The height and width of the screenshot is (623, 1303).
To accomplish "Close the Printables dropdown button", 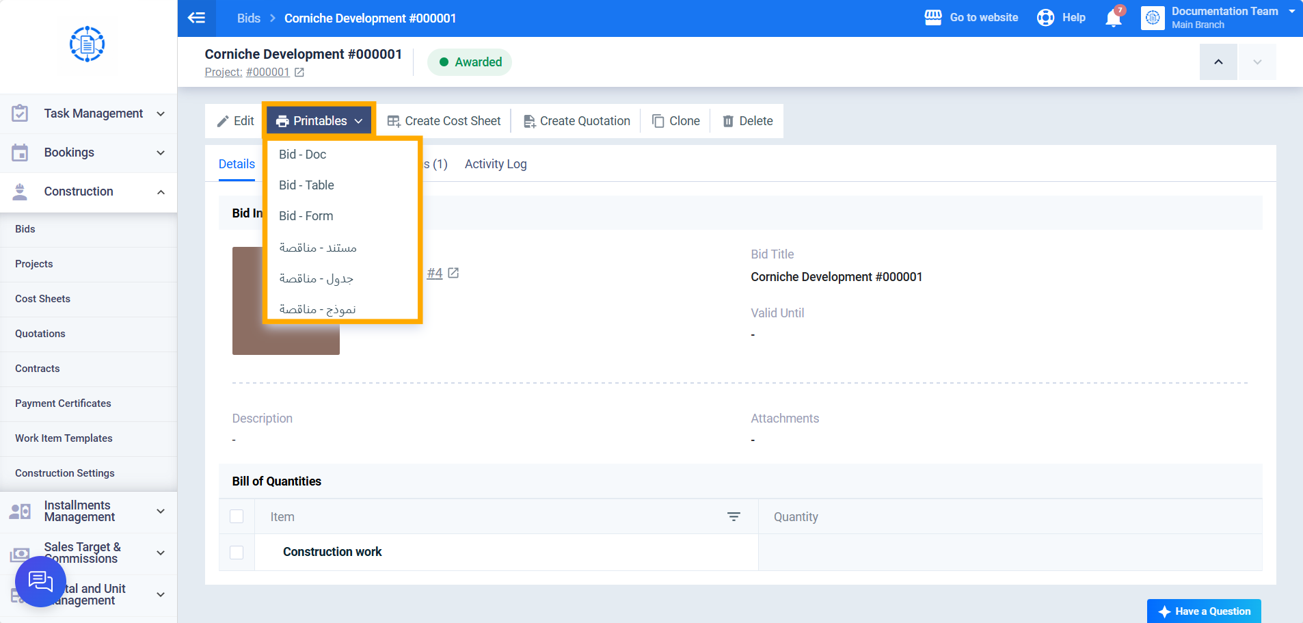I will pos(319,121).
